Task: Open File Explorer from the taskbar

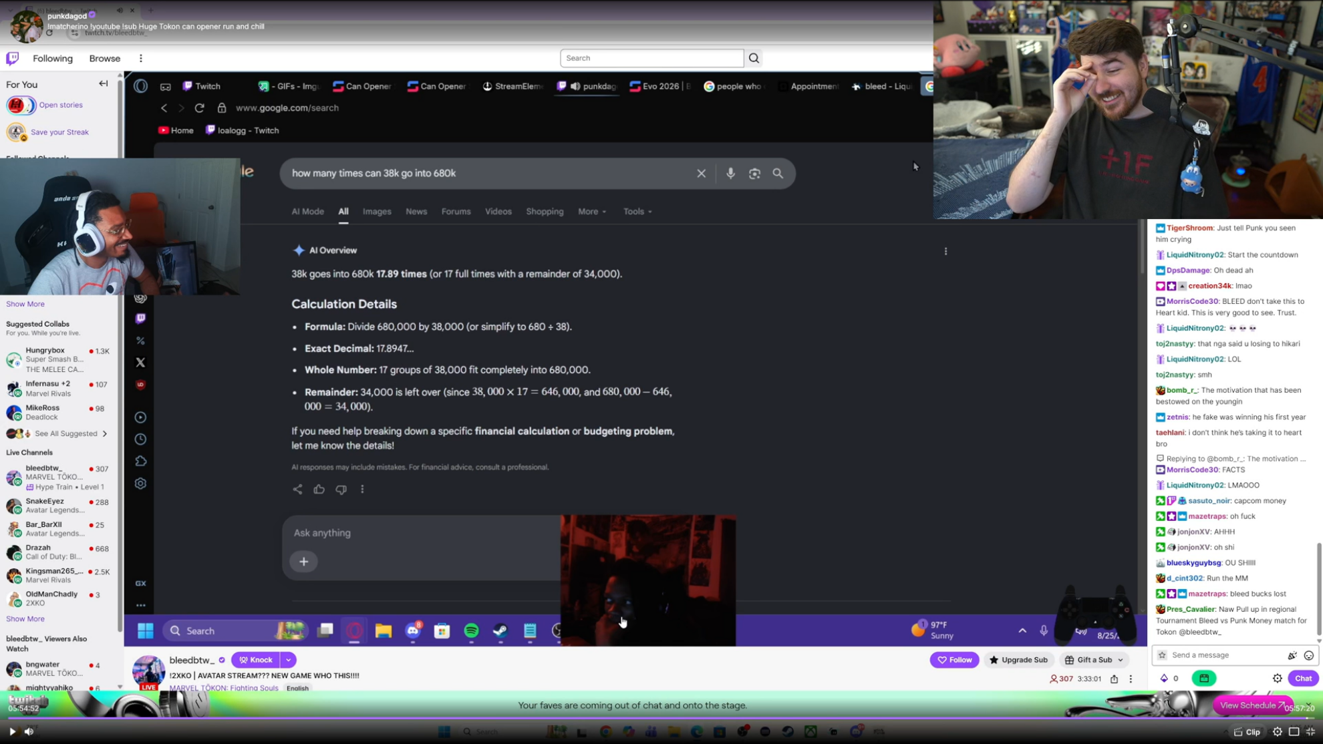Action: click(384, 630)
